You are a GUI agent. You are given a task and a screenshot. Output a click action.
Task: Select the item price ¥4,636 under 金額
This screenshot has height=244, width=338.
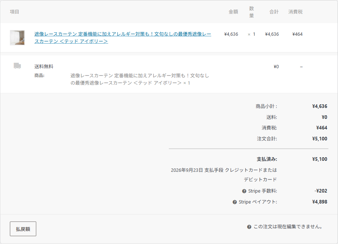pos(231,34)
